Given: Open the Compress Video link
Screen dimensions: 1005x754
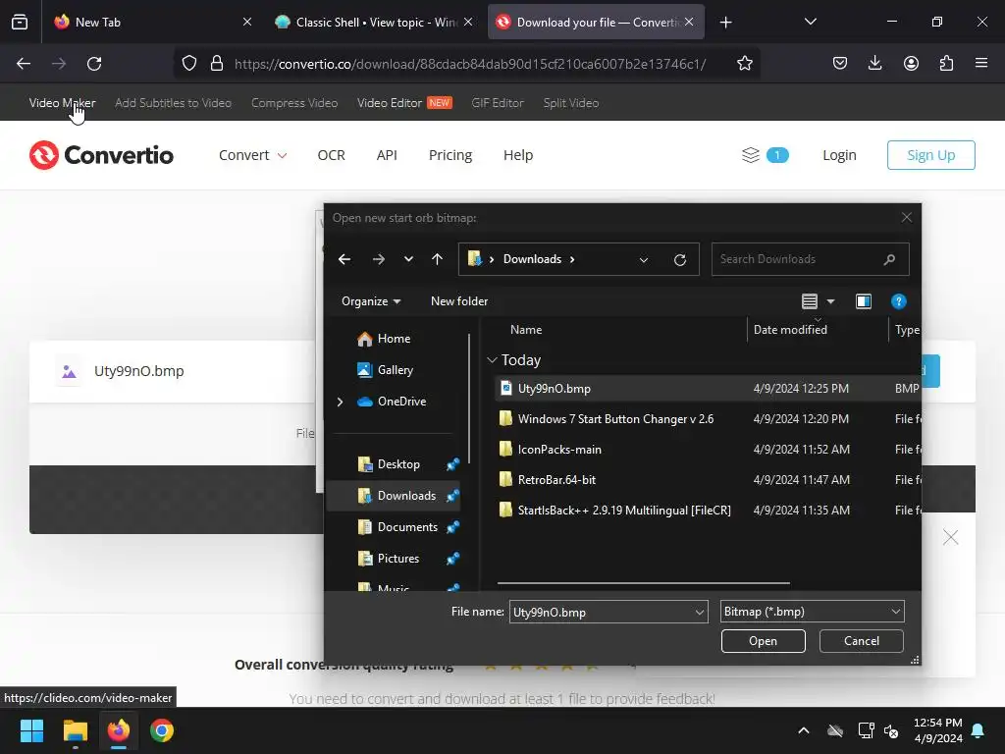Looking at the screenshot, I should 294,102.
